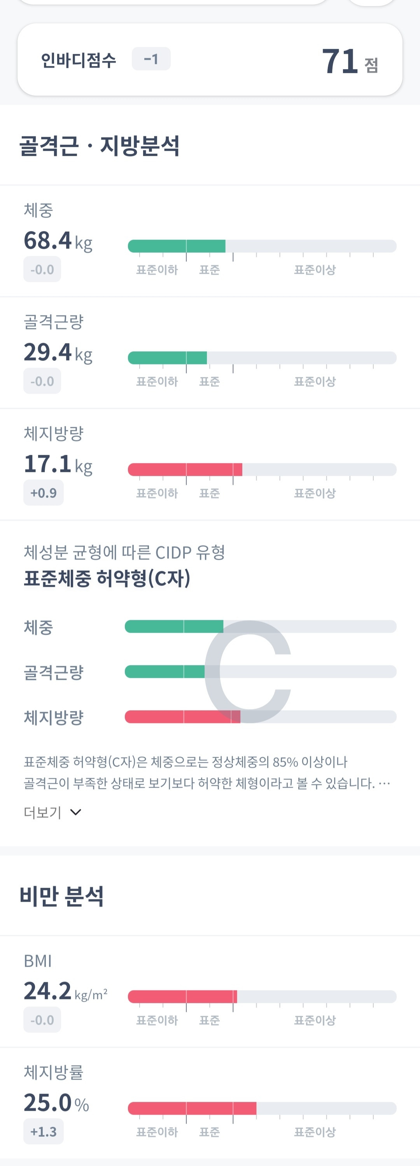The height and width of the screenshot is (1166, 420).
Task: Select the 표준체중 허약형(C자) type title
Action: point(107,578)
